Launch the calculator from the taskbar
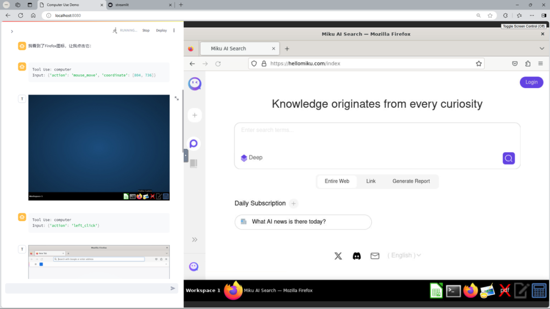The image size is (550, 309). (539, 291)
